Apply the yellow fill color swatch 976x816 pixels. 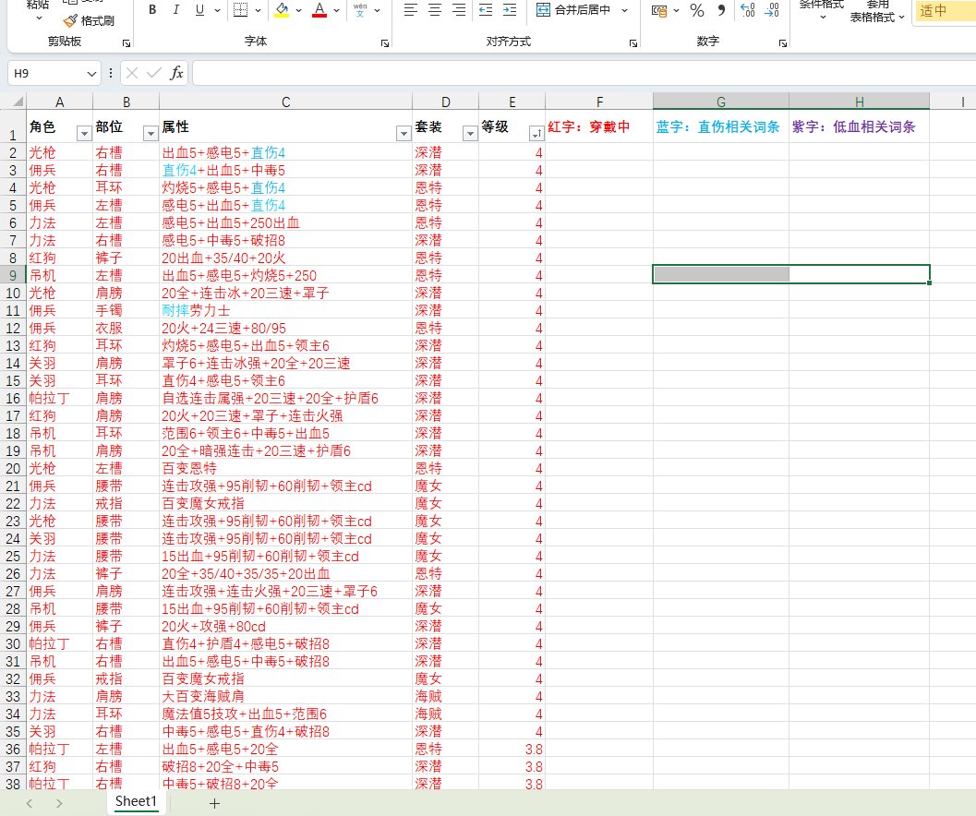pos(283,10)
